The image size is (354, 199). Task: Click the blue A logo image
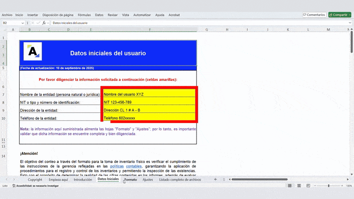pyautogui.click(x=33, y=51)
